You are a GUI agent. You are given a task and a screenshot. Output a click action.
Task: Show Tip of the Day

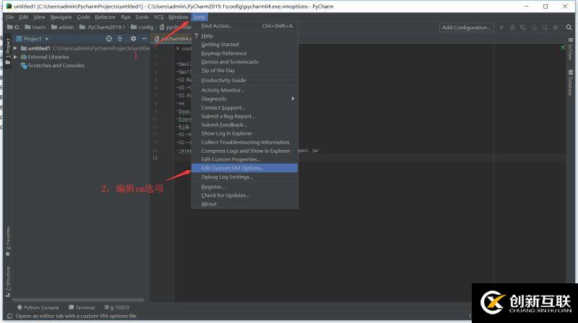coord(244,70)
